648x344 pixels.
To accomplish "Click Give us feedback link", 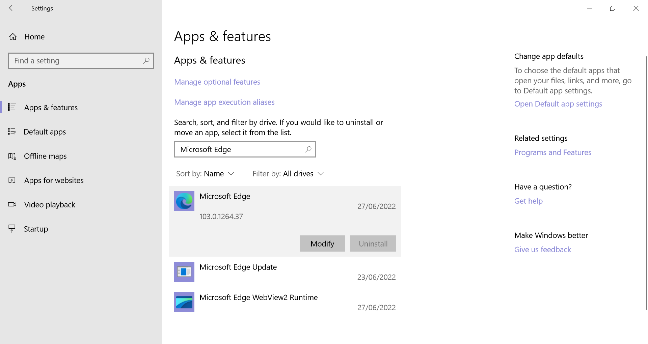I will [543, 250].
